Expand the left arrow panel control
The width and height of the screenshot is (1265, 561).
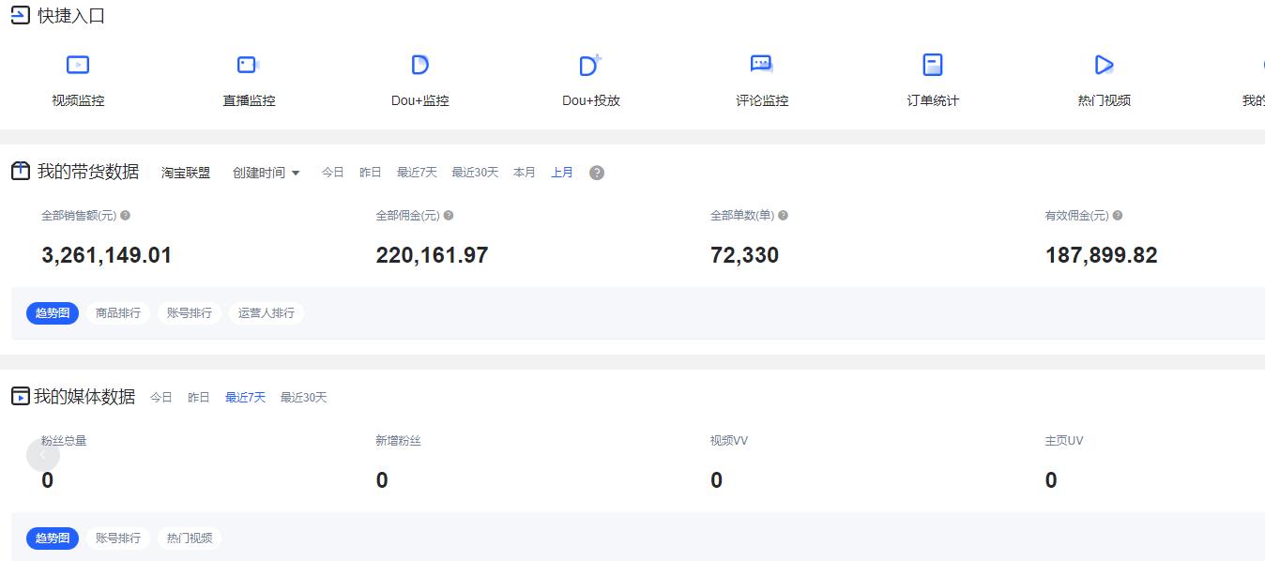(43, 454)
